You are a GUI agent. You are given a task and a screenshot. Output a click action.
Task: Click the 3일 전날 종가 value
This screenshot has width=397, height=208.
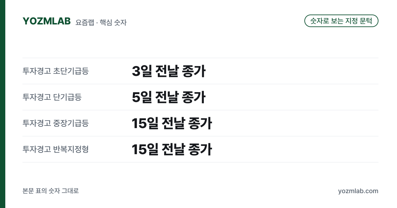pyautogui.click(x=169, y=71)
